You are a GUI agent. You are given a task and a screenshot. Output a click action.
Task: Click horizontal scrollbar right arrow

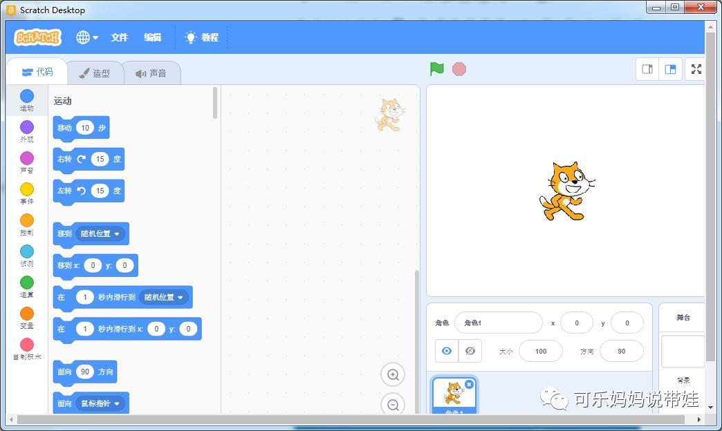tap(699, 419)
